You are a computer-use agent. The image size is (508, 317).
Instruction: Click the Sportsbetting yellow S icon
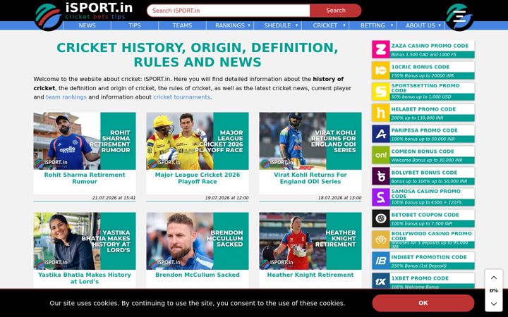(x=381, y=92)
